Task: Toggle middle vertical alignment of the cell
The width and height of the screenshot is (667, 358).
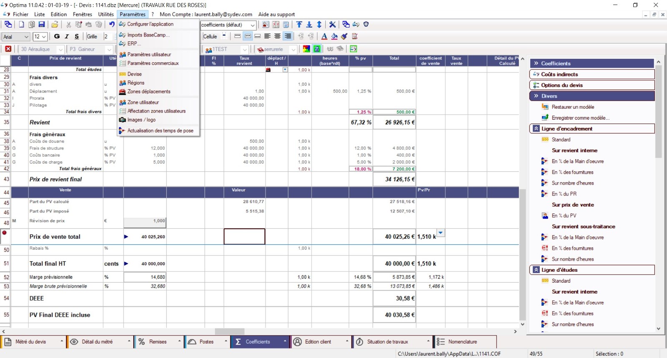Action: pos(247,36)
